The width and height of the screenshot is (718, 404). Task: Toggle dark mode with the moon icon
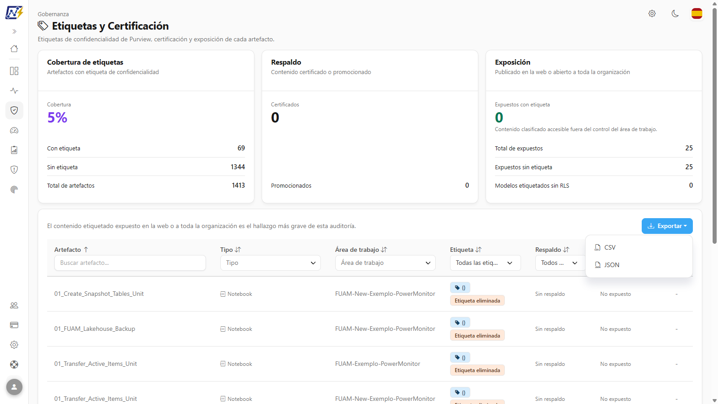pyautogui.click(x=675, y=13)
